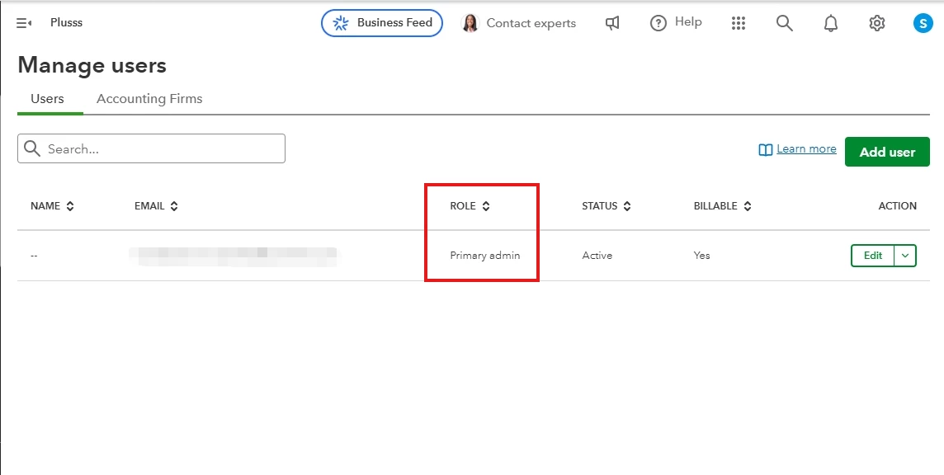
Task: Click the Contact experts avatar
Action: (470, 23)
